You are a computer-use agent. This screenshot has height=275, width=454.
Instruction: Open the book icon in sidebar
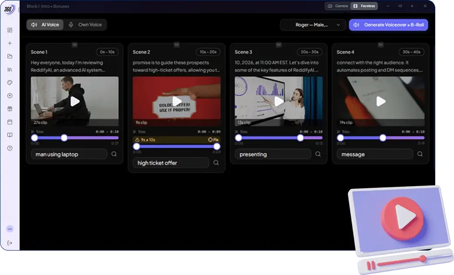[10, 135]
